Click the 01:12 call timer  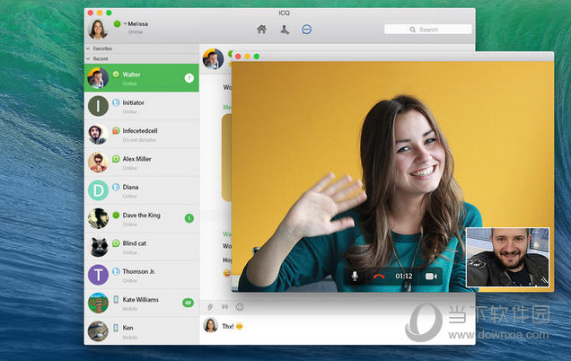(x=404, y=276)
